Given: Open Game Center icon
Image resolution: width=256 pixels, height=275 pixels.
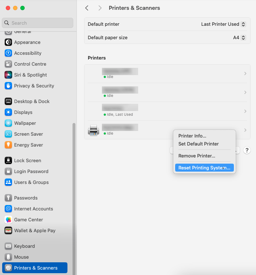Looking at the screenshot, I should [8, 219].
